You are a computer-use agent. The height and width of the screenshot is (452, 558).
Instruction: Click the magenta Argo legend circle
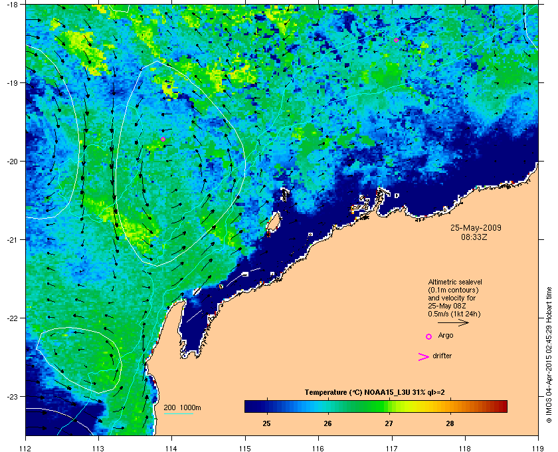tap(429, 336)
